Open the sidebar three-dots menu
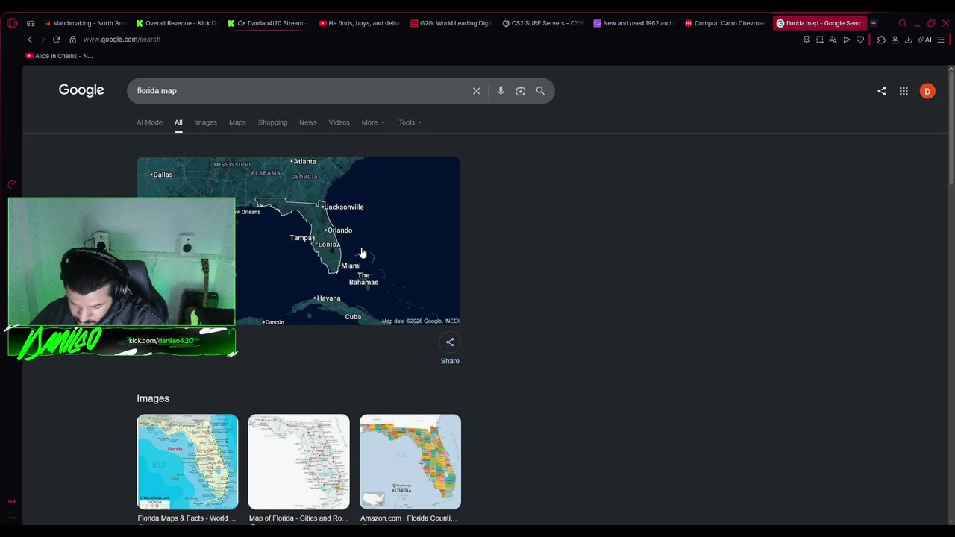 (x=12, y=518)
